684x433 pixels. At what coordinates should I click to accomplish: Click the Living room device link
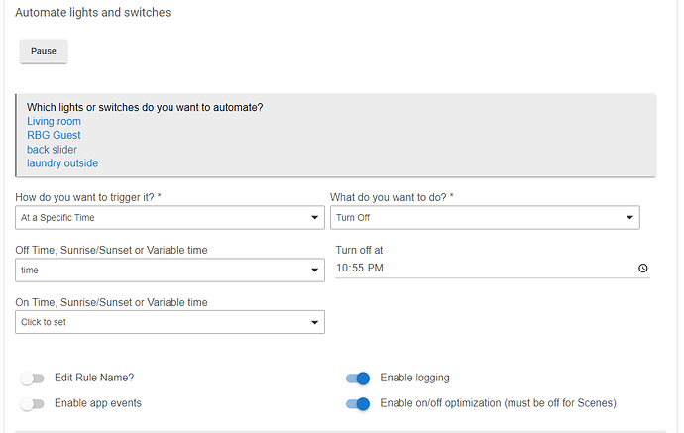(54, 121)
